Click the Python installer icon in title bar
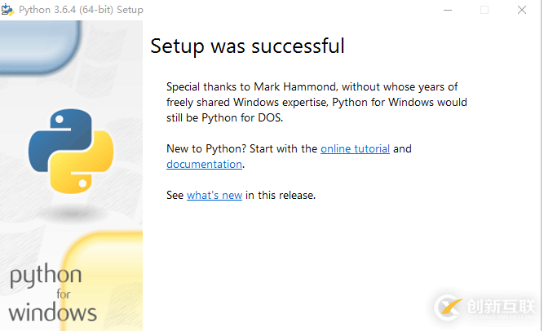544x331 pixels. [x=8, y=10]
